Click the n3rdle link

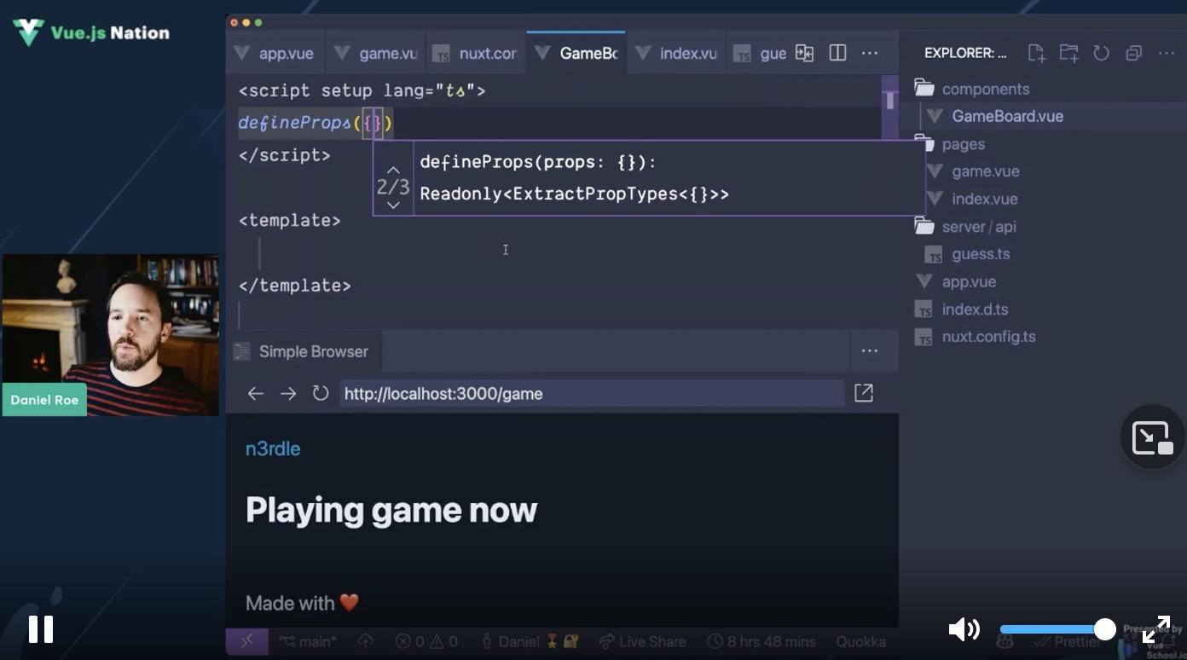coord(273,449)
